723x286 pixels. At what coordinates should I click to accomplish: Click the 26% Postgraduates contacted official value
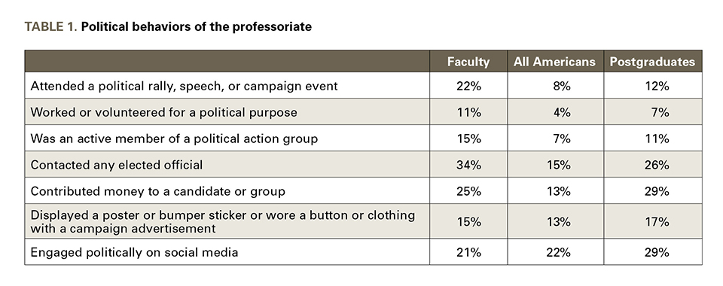click(x=657, y=165)
